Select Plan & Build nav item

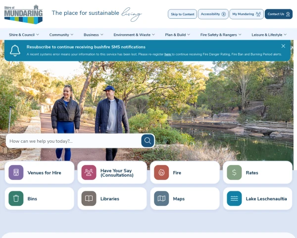175,35
